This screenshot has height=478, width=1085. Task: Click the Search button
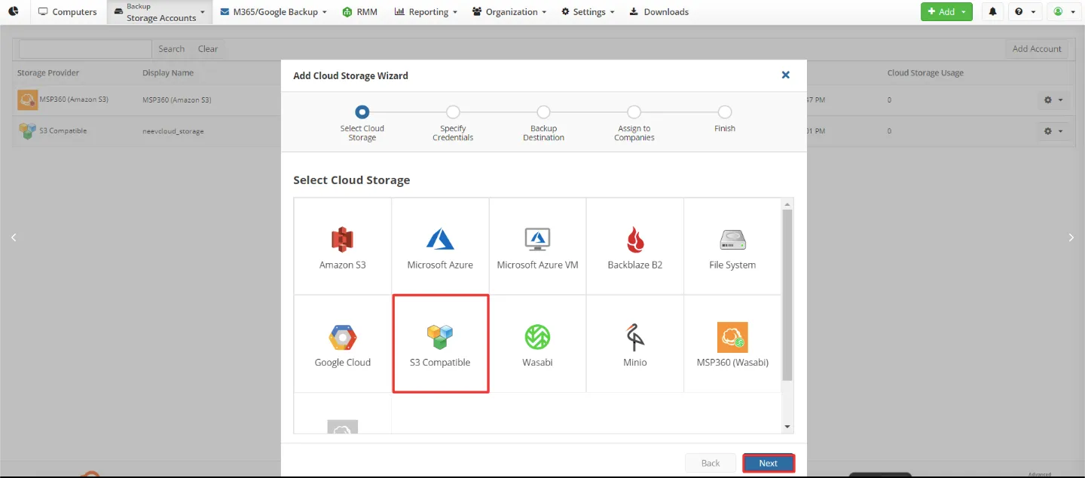click(x=171, y=49)
